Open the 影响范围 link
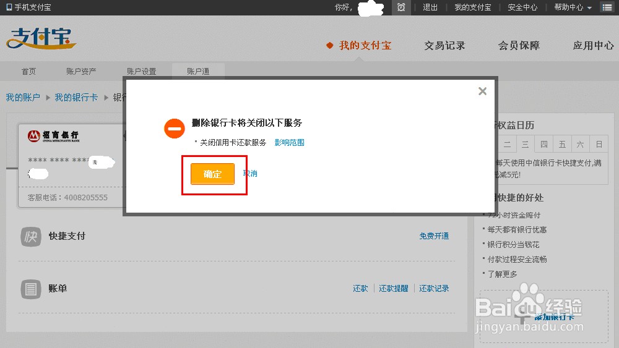Viewport: 619px width, 348px height. [289, 142]
